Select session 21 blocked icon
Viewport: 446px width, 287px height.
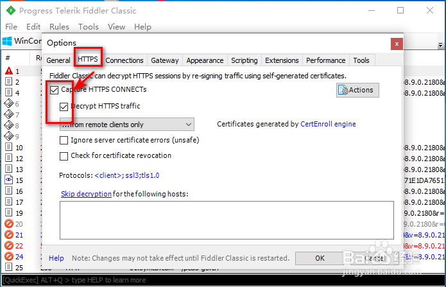(9, 234)
